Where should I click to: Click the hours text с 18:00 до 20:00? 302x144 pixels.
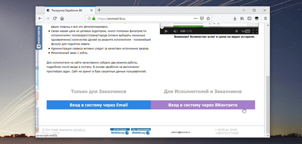click(226, 130)
